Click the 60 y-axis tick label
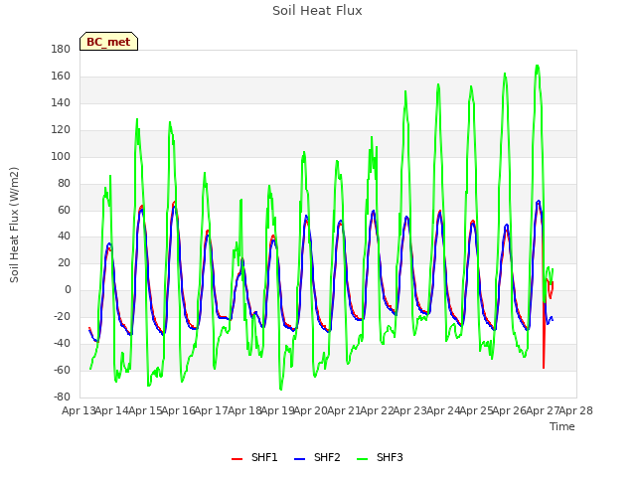Screen dimensions: 636x477 [x=64, y=210]
